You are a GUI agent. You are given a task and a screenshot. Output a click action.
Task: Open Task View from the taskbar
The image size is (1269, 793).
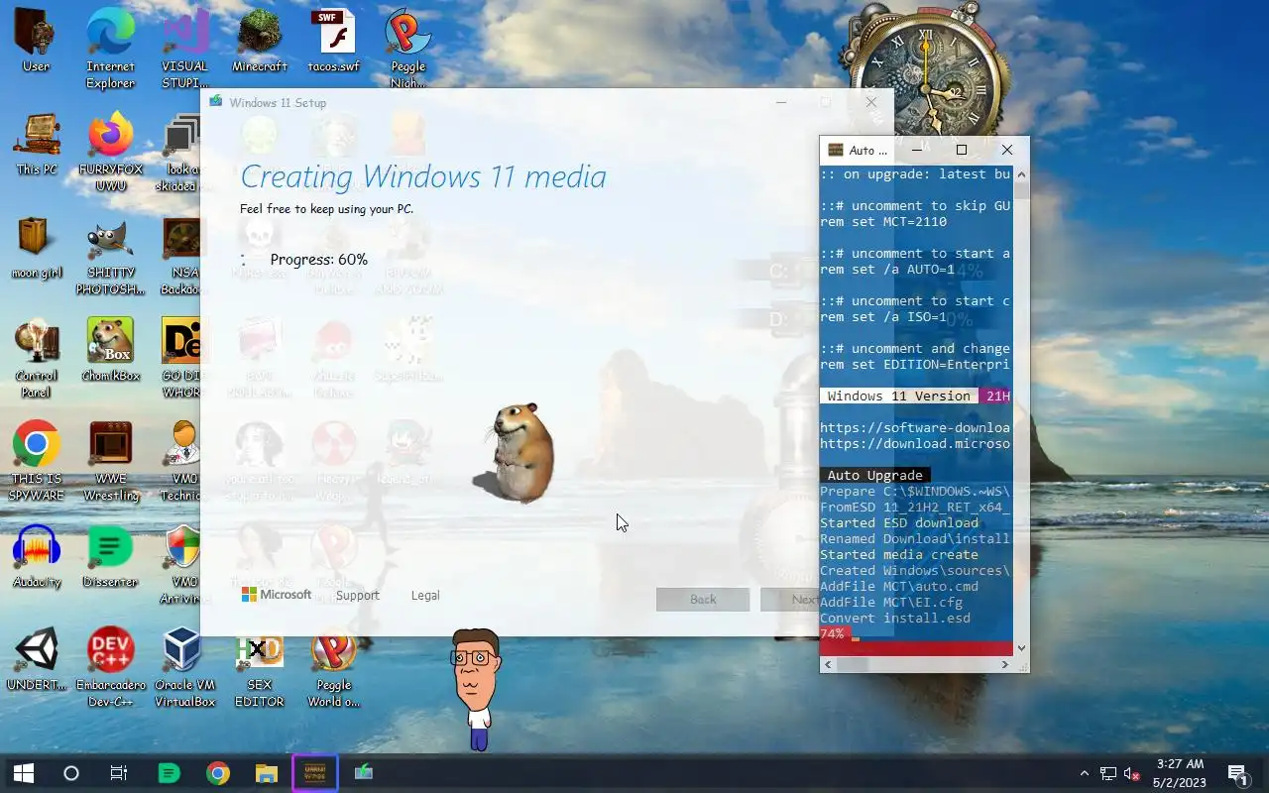pyautogui.click(x=119, y=773)
